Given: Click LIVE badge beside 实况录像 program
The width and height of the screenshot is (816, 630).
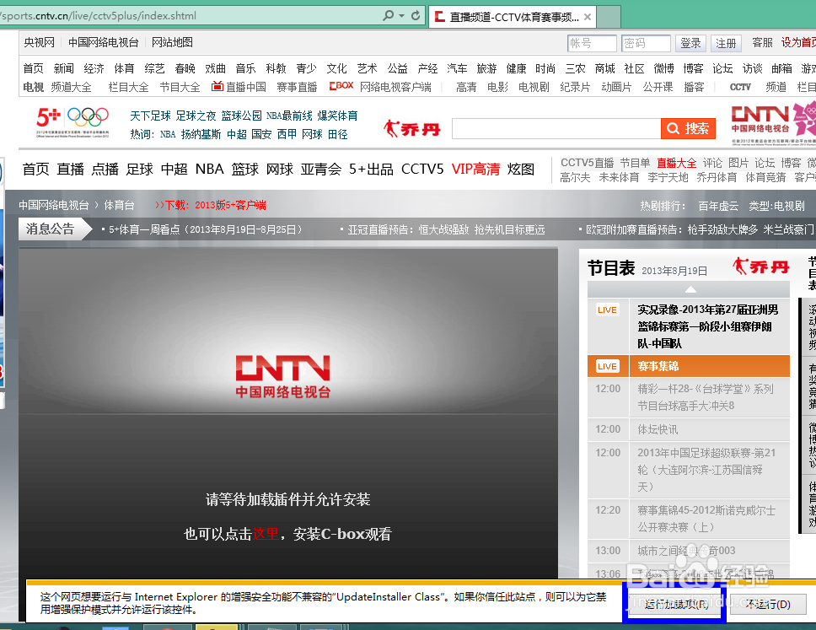Looking at the screenshot, I should pyautogui.click(x=607, y=310).
